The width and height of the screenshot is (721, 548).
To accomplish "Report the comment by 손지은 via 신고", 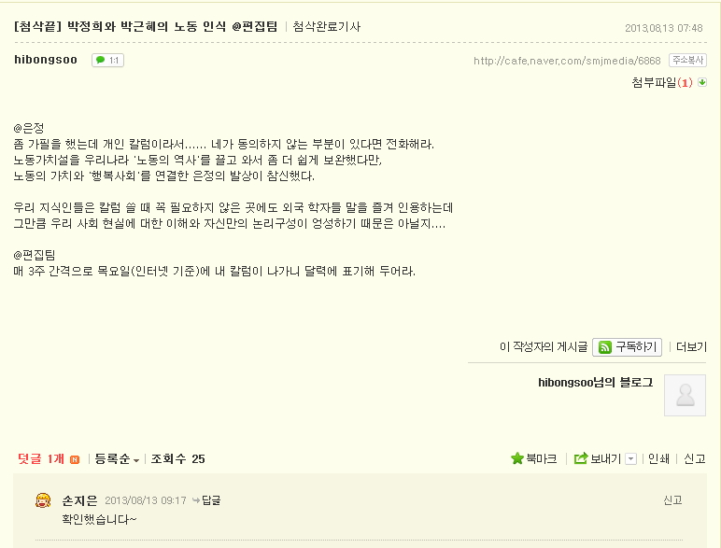I will [672, 500].
